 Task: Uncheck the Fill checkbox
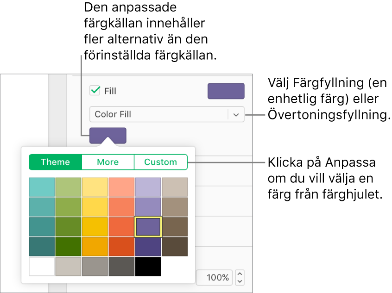coord(95,91)
